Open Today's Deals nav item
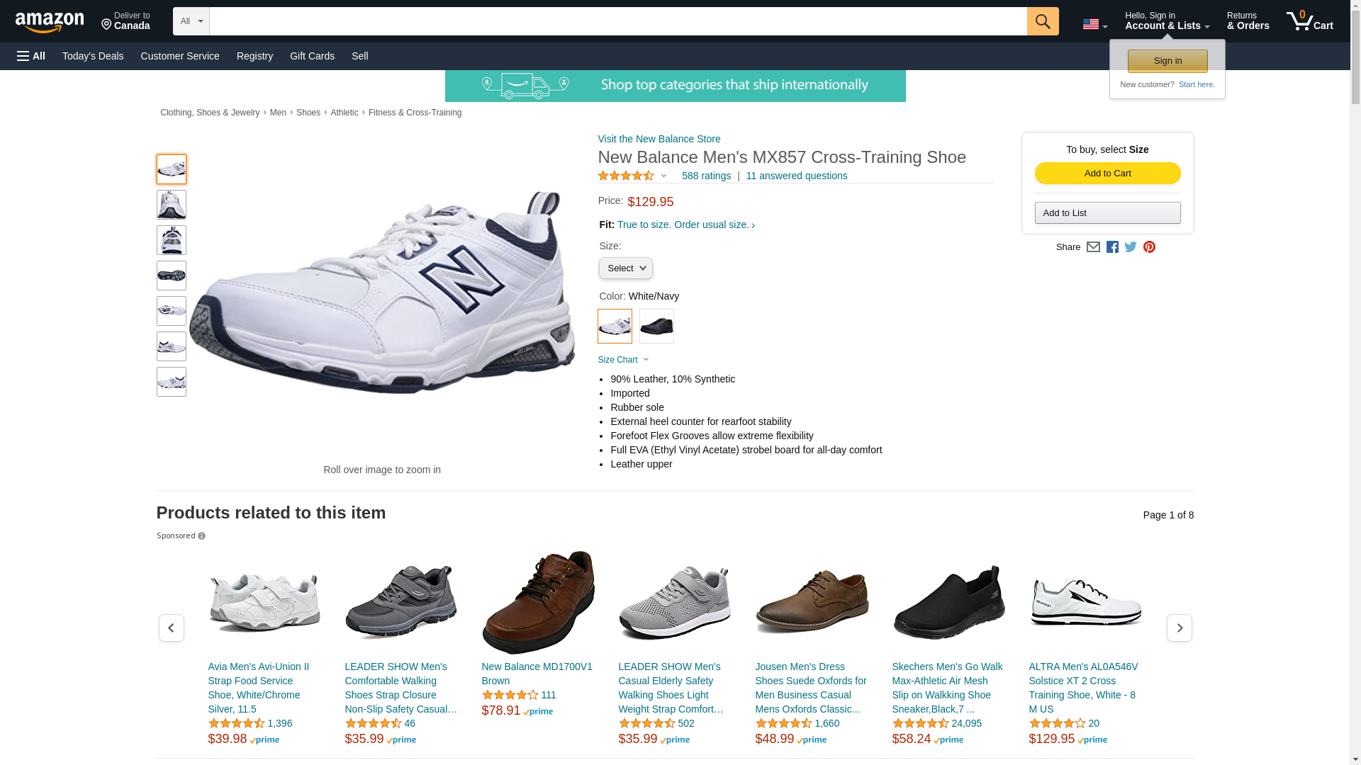Image resolution: width=1361 pixels, height=765 pixels. tap(93, 56)
